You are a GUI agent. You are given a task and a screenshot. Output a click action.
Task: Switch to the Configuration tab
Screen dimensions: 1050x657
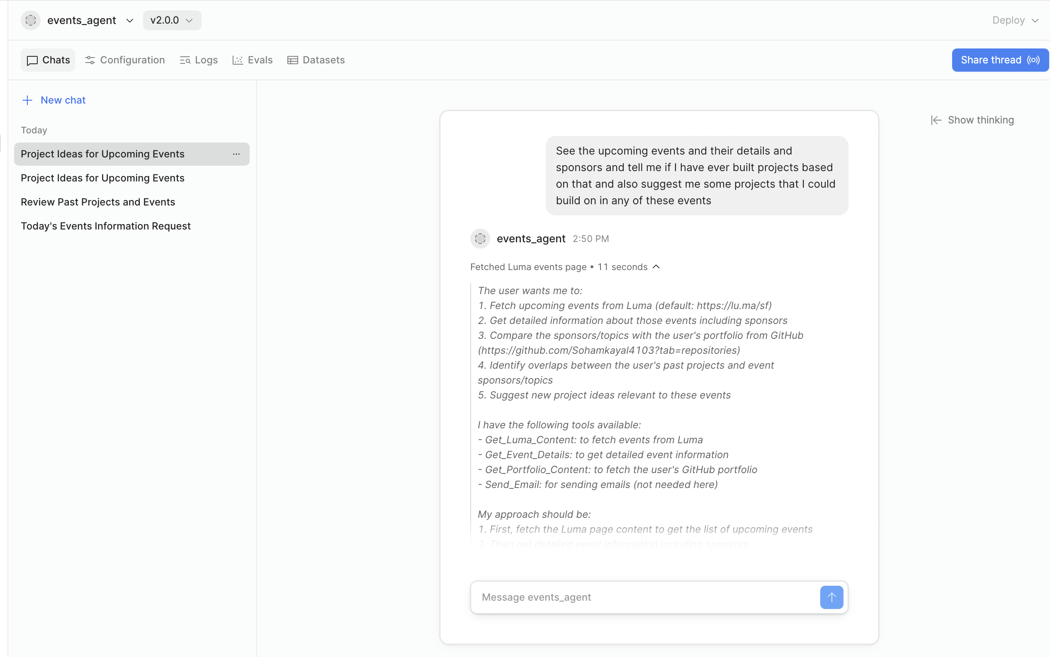click(x=125, y=60)
